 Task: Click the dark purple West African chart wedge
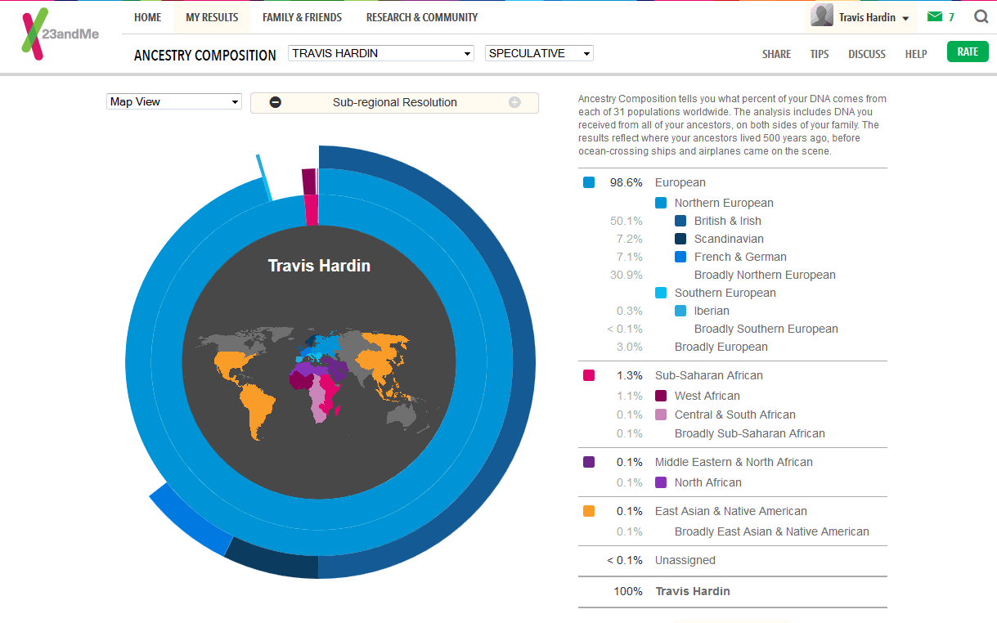308,181
